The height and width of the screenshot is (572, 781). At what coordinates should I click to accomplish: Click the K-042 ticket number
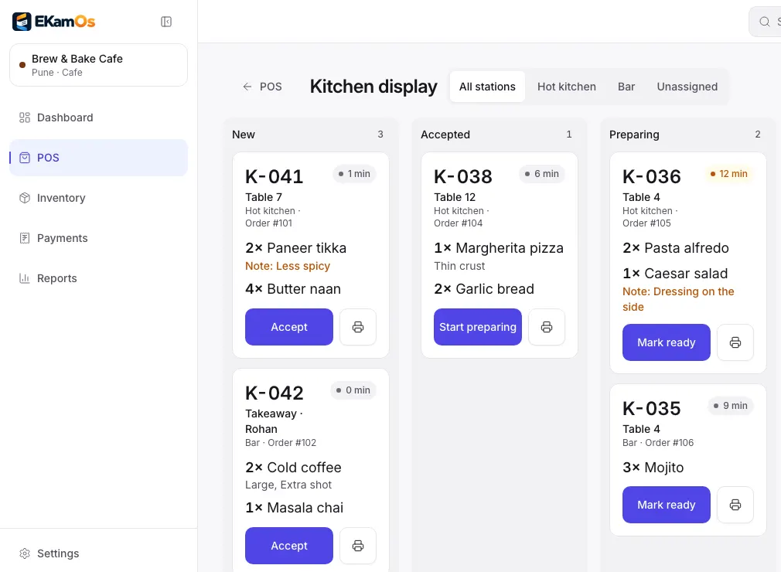pos(274,393)
